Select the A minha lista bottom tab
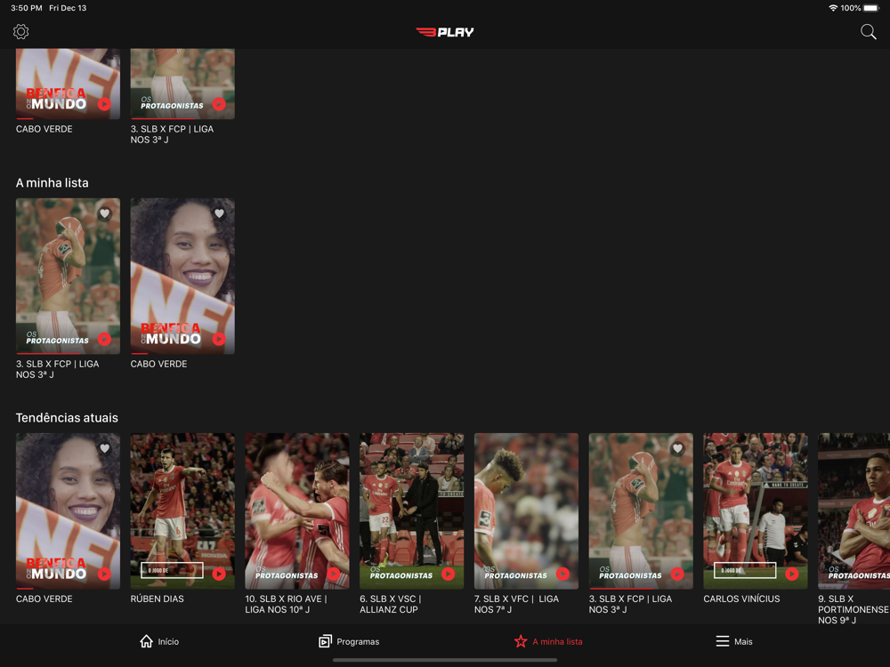Viewport: 890px width, 667px height. pyautogui.click(x=548, y=641)
